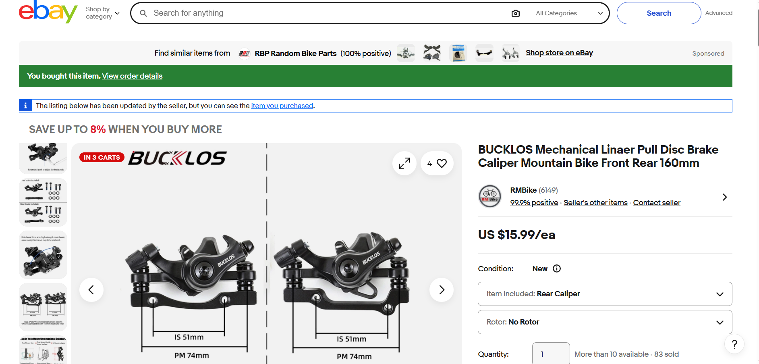Click the blue information icon in notice
This screenshot has height=364, width=759.
[25, 106]
